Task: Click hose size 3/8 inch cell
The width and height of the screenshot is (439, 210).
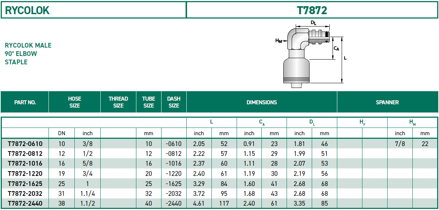Action: pyautogui.click(x=88, y=144)
